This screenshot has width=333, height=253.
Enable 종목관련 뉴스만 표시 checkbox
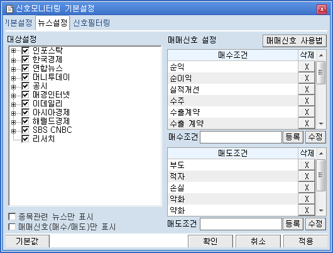tap(12, 217)
